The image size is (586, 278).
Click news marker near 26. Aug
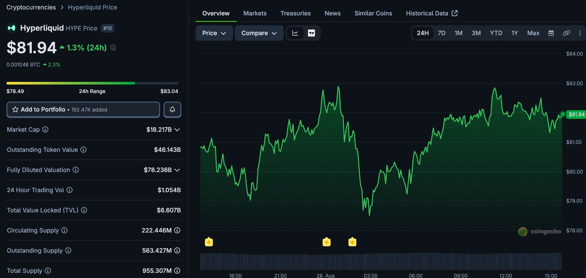tap(327, 242)
